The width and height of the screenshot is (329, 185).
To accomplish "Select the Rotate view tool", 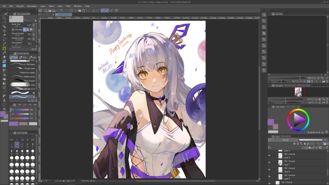I will click(x=4, y=22).
